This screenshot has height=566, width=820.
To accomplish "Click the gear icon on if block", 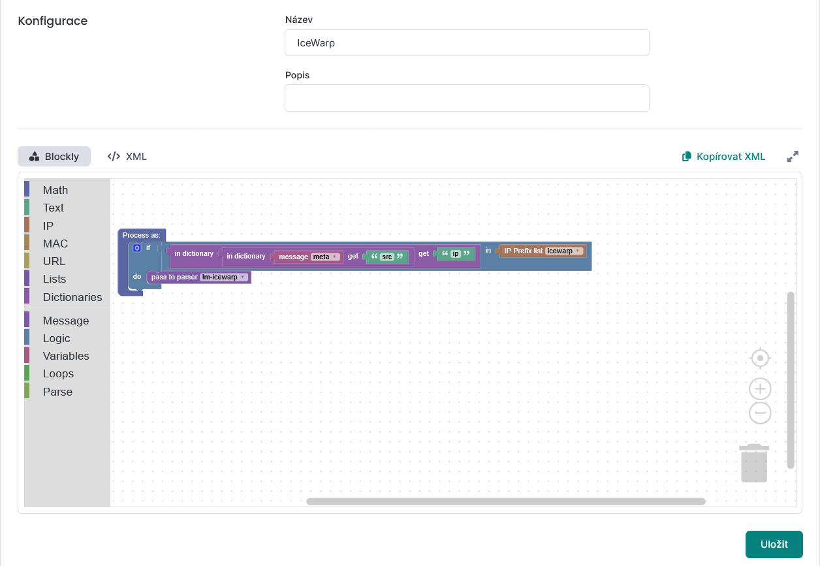I will 137,248.
